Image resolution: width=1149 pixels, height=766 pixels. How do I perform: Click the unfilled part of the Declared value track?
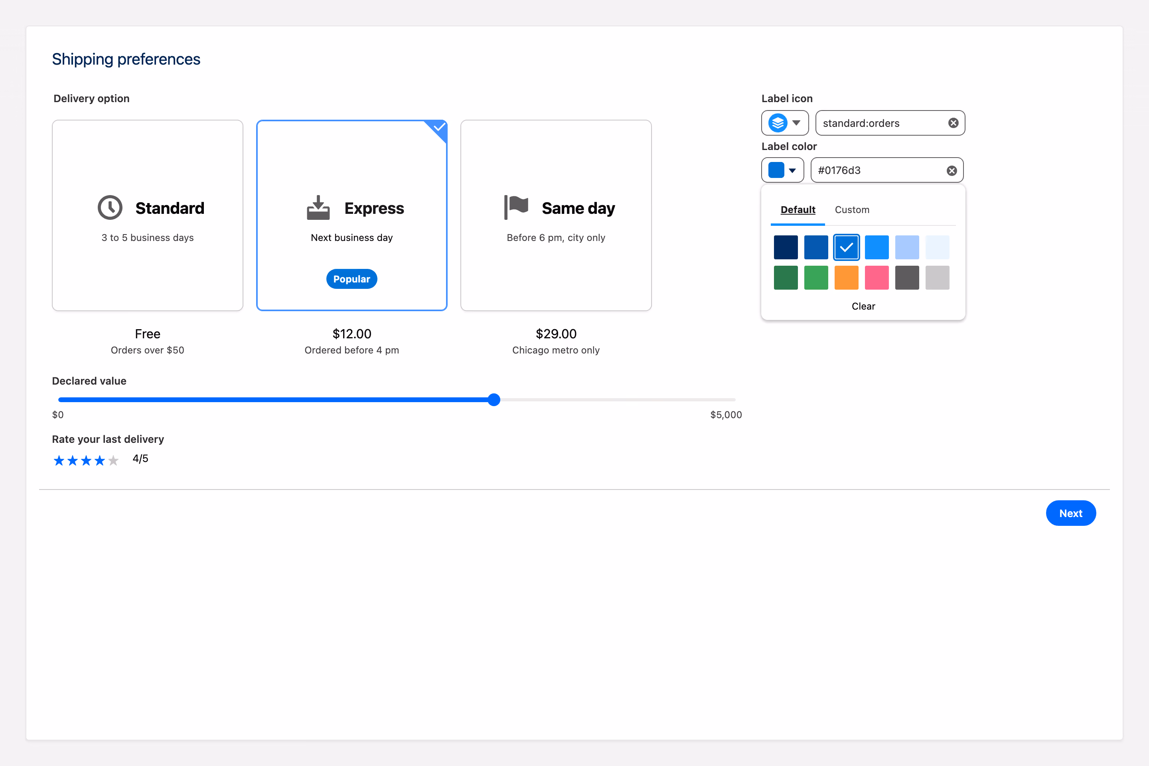(618, 400)
